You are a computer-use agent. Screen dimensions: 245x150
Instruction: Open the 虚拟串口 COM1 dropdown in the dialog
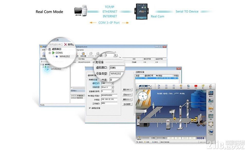point(112,83)
